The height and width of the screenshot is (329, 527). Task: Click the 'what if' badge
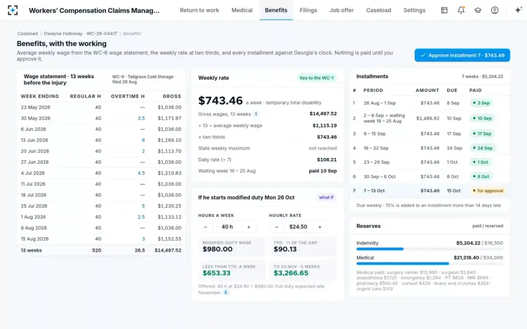[326, 197]
